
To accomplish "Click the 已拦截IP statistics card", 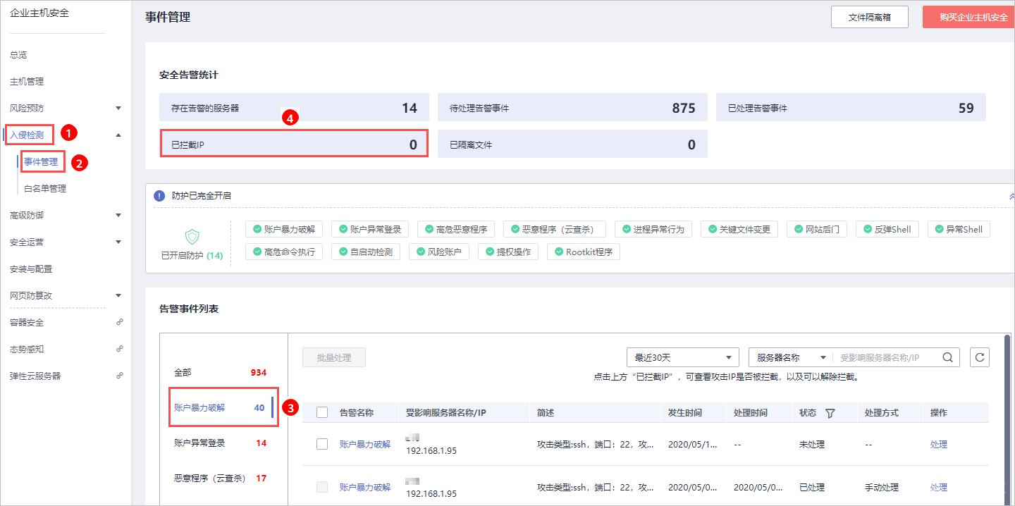I will pyautogui.click(x=294, y=144).
